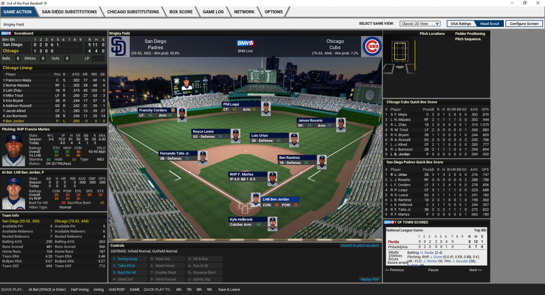This screenshot has height=295, width=545.
Task: Toggle OSA Ratings view
Action: (461, 24)
